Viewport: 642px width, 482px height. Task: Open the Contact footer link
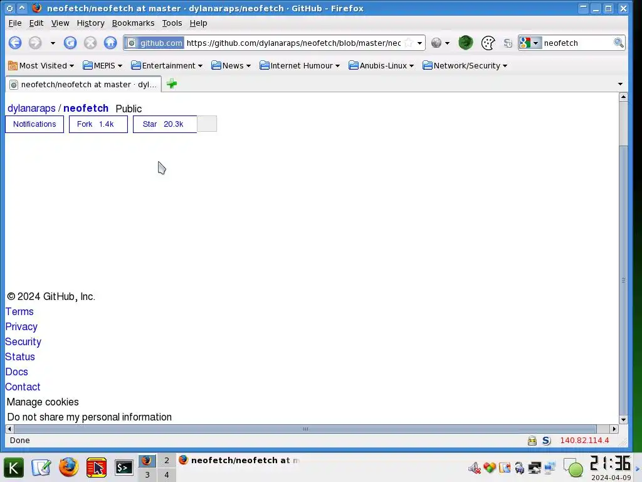point(23,387)
